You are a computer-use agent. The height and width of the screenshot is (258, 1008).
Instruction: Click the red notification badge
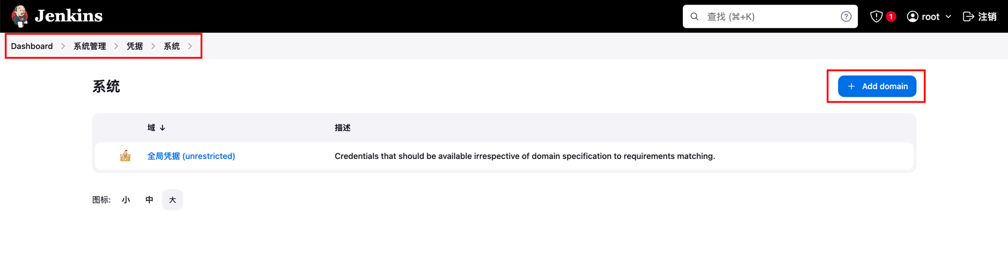click(x=891, y=16)
